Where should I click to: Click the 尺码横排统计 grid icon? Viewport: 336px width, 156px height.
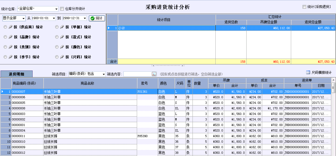tap(308, 72)
